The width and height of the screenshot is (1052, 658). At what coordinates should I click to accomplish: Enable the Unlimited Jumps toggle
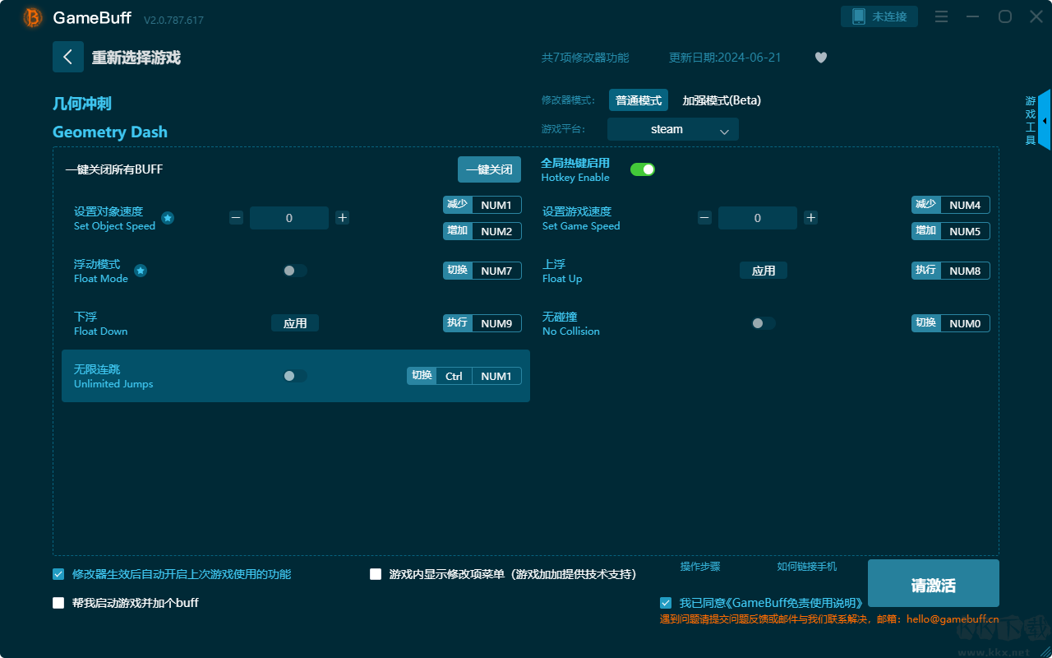coord(295,376)
